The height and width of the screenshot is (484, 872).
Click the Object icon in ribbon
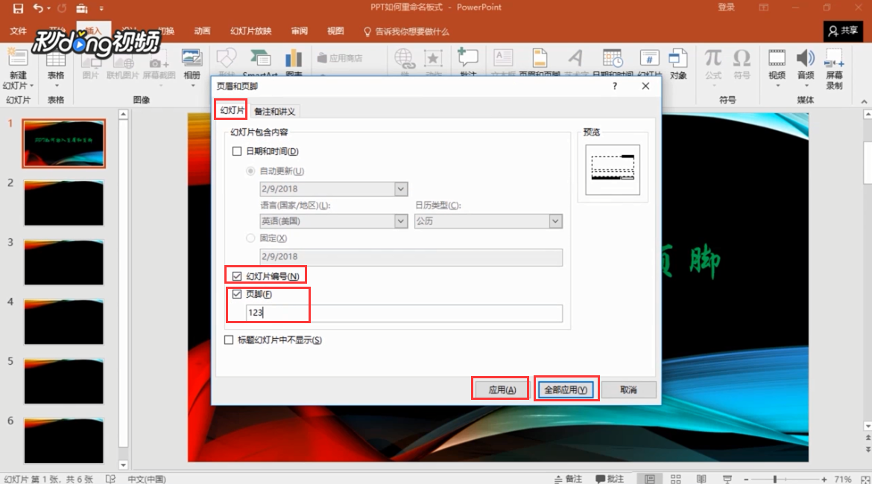pos(678,58)
